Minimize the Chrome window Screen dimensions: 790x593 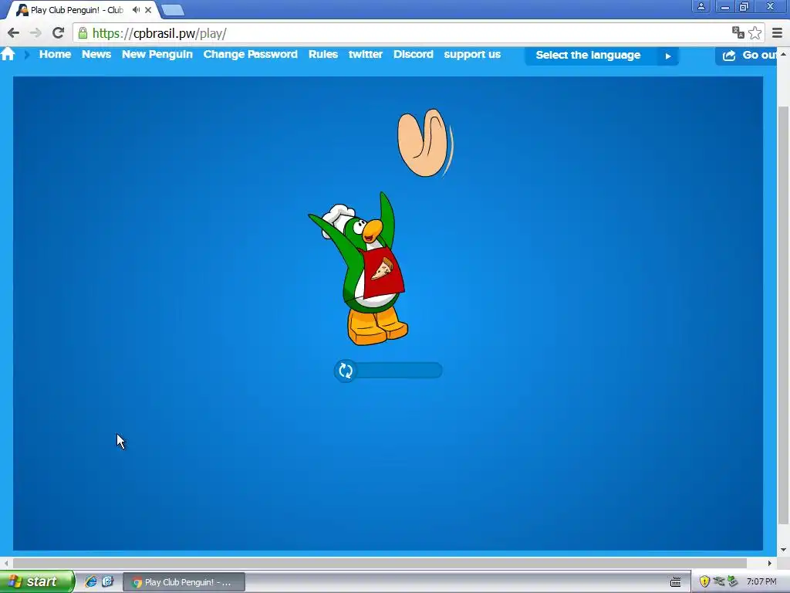point(725,6)
